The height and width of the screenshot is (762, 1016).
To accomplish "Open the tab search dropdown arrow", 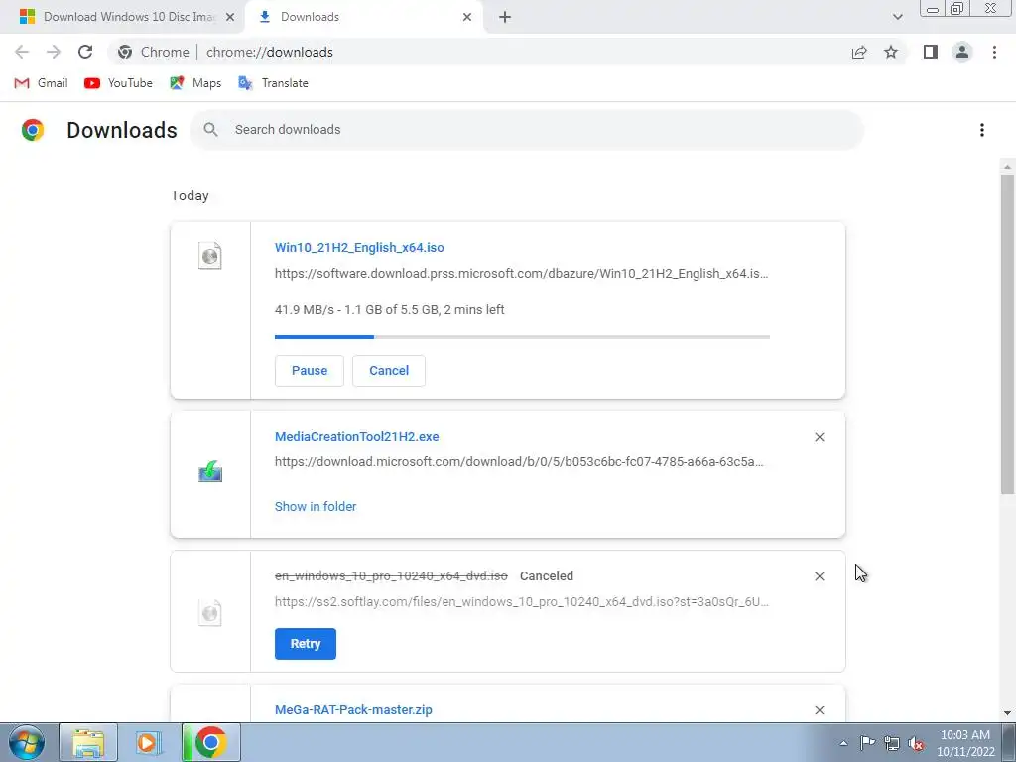I will click(897, 17).
